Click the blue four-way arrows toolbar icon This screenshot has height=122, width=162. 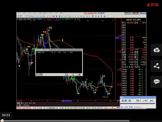[60, 16]
